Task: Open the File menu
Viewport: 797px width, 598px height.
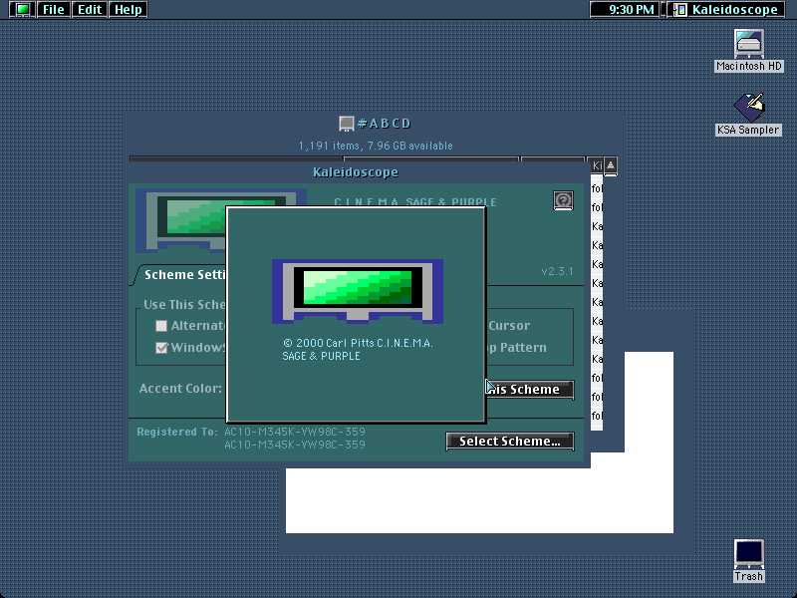Action: pyautogui.click(x=54, y=9)
